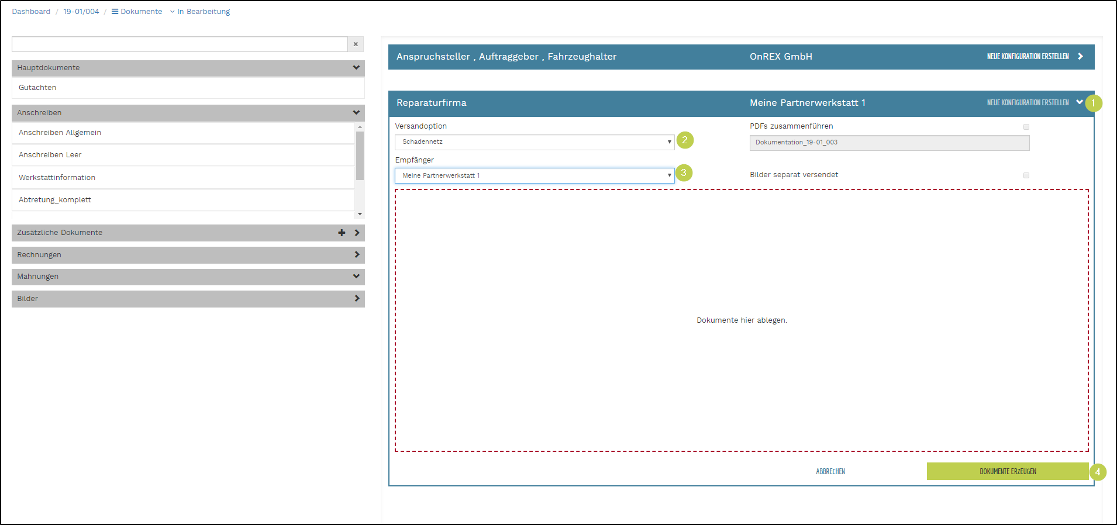This screenshot has height=525, width=1117.
Task: Open the Empfänger dropdown
Action: (534, 176)
